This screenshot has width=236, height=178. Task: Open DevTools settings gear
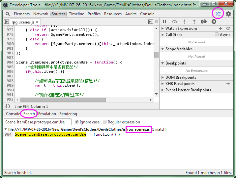coord(228,14)
